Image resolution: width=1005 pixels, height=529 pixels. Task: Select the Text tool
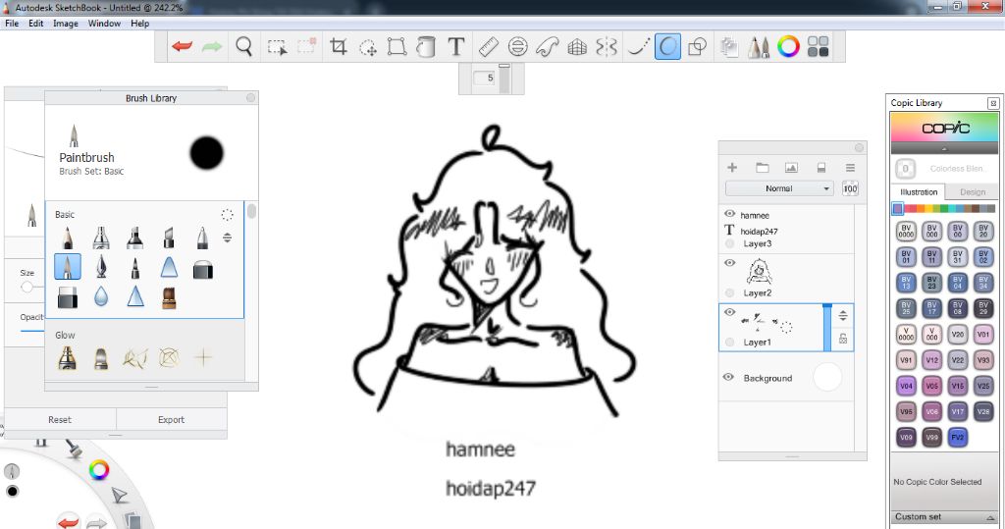click(x=455, y=47)
